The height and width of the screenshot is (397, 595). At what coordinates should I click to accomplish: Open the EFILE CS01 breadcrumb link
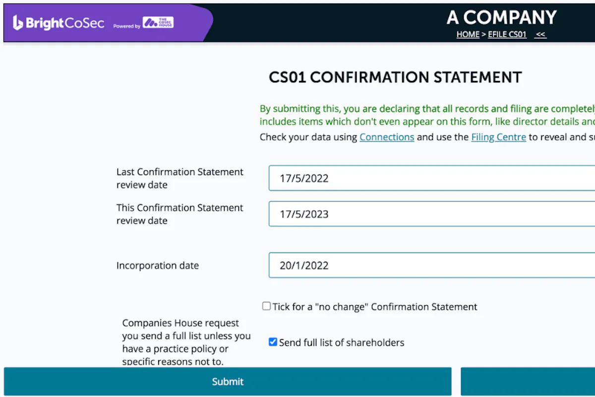point(507,34)
